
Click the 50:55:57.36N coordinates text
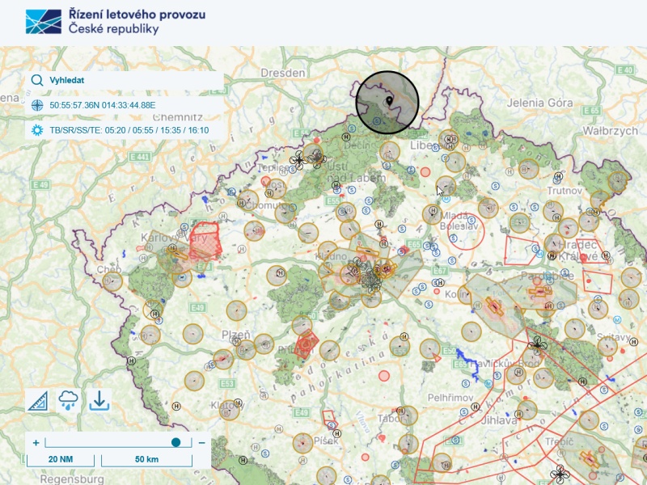point(103,105)
